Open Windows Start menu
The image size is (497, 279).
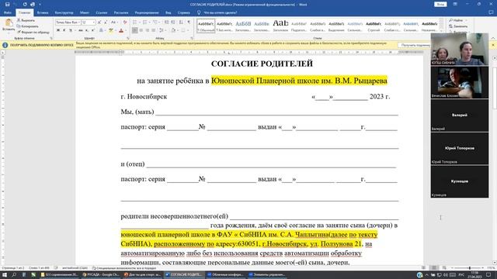[x=5, y=275]
